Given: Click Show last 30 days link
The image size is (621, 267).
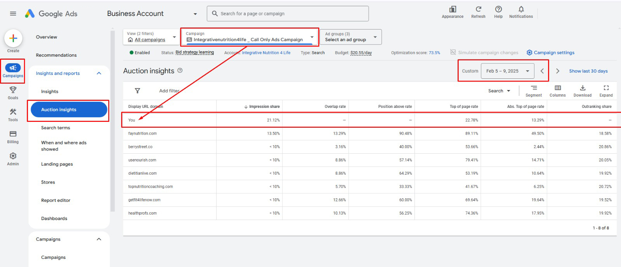Looking at the screenshot, I should tap(588, 71).
